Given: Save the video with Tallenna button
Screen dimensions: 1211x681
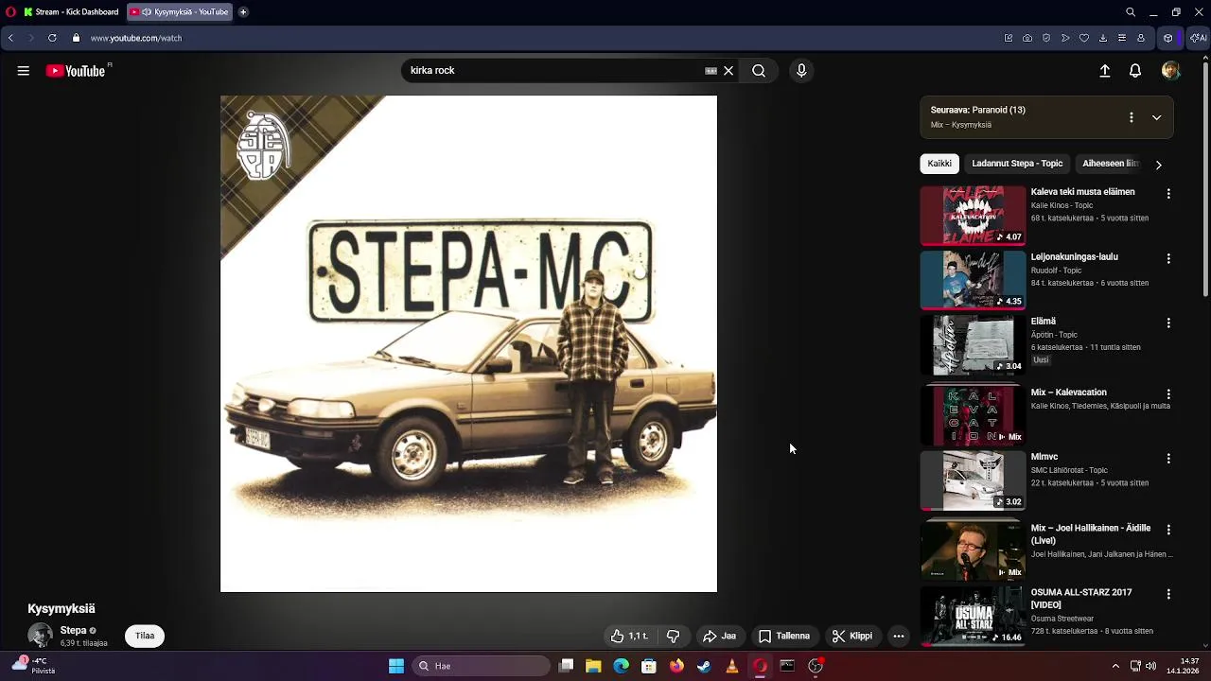Looking at the screenshot, I should pos(784,637).
